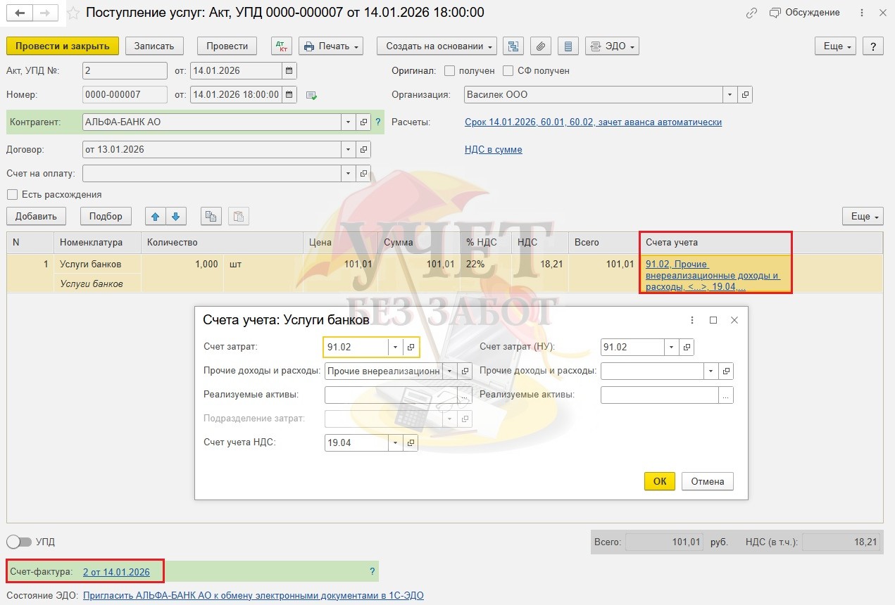Open attached files via paperclip icon
This screenshot has width=895, height=605.
point(540,46)
